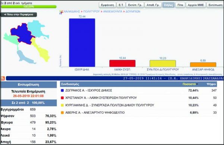Image resolution: width=224 pixels, height=145 pixels.
Task: Select the yellow peninsula on the map
Action: 41,50
